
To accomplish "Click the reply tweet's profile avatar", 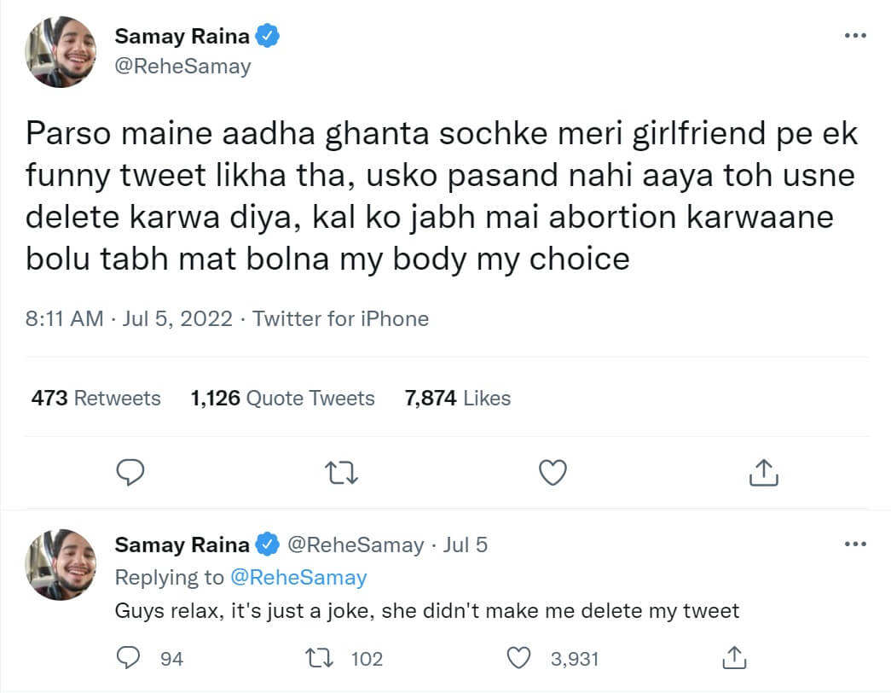I will [x=61, y=563].
